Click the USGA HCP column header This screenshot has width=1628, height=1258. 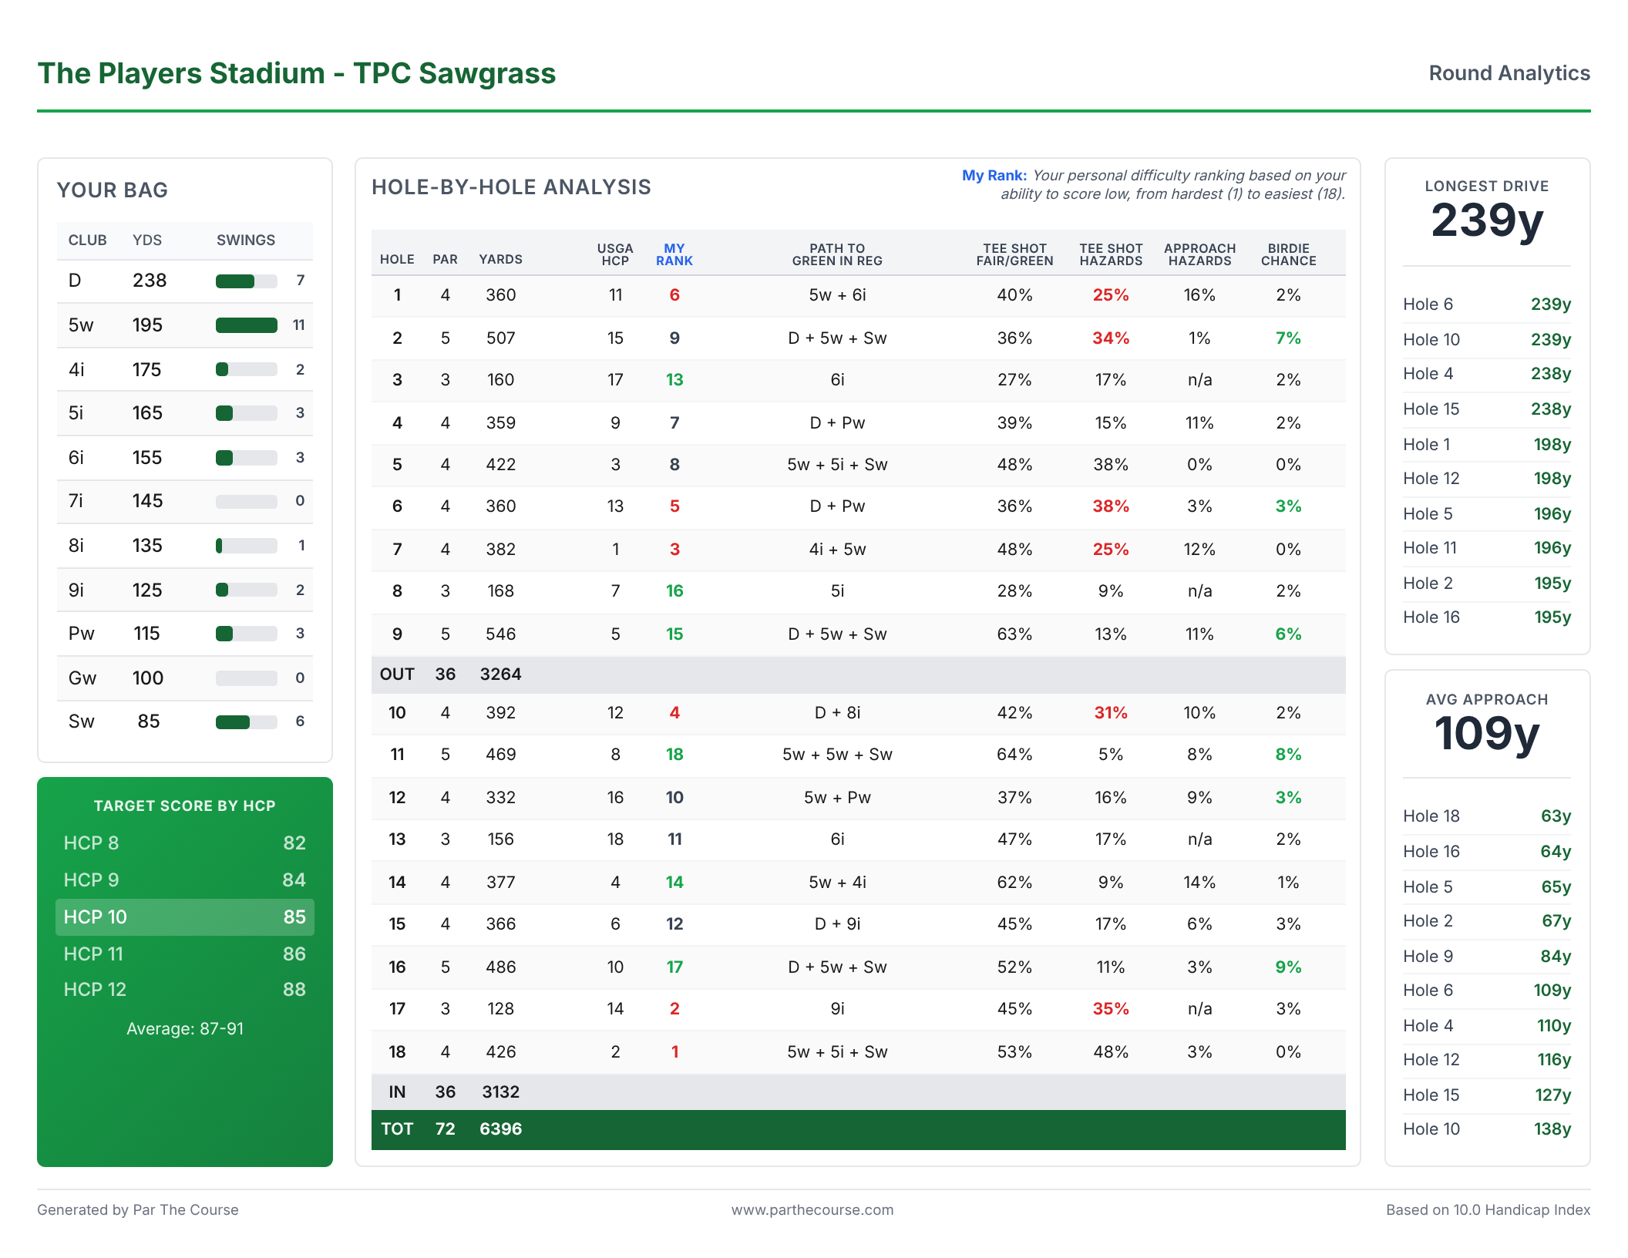pyautogui.click(x=615, y=254)
